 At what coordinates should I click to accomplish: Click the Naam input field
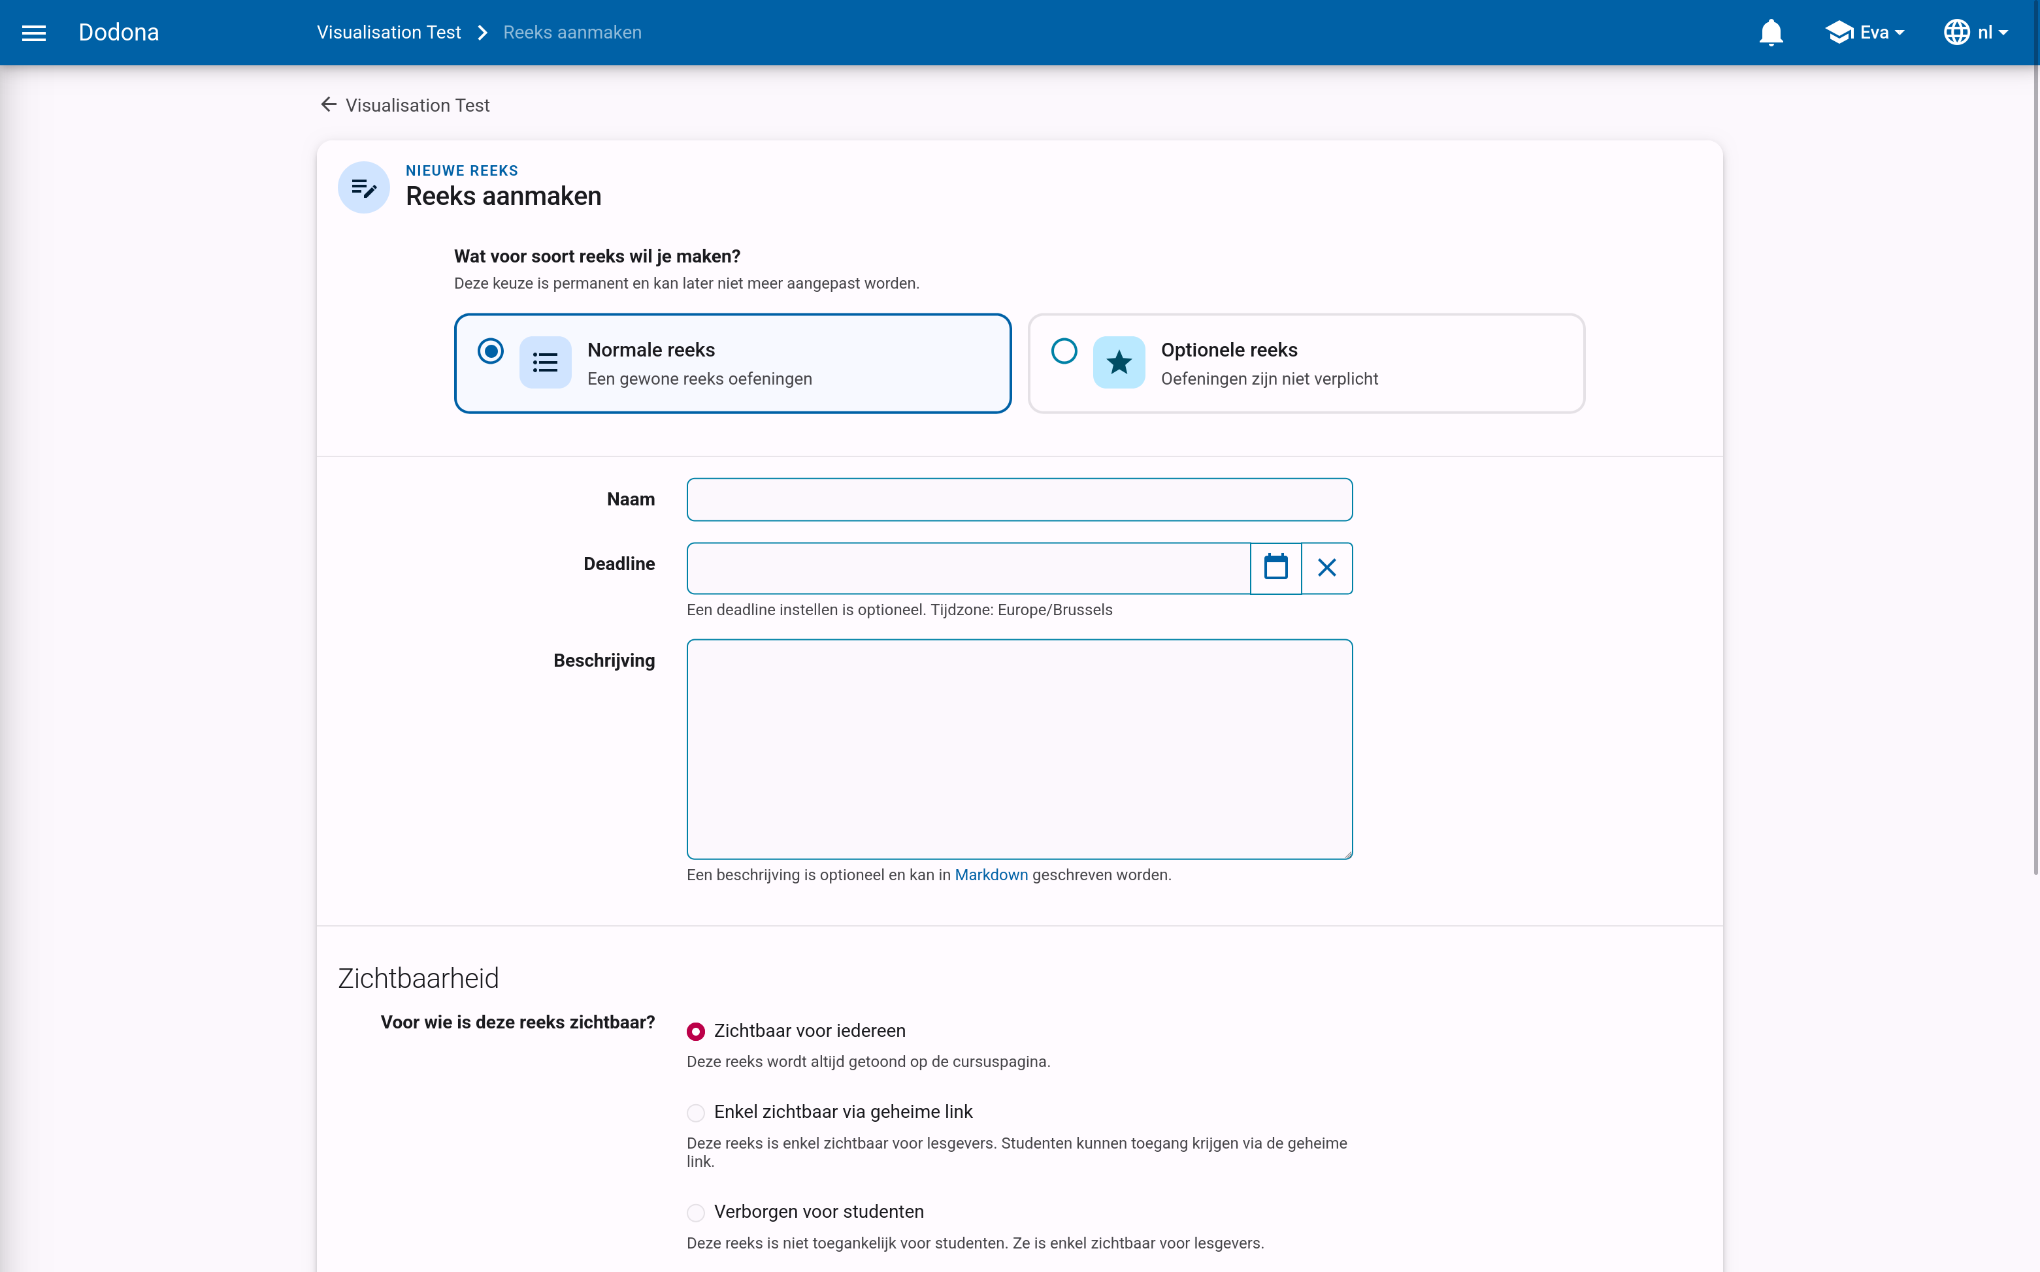pos(1019,500)
